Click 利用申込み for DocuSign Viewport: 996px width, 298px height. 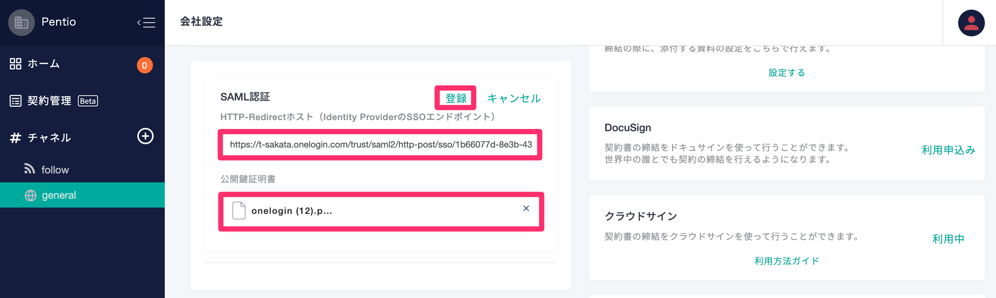point(948,150)
